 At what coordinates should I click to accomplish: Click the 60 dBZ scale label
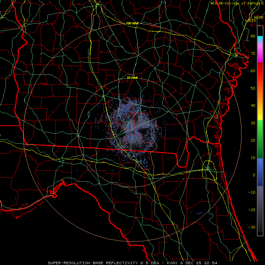[253, 71]
